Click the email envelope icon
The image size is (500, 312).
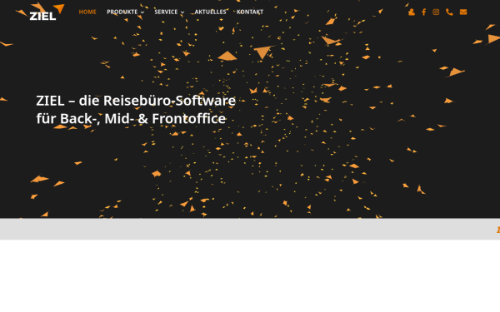point(463,12)
